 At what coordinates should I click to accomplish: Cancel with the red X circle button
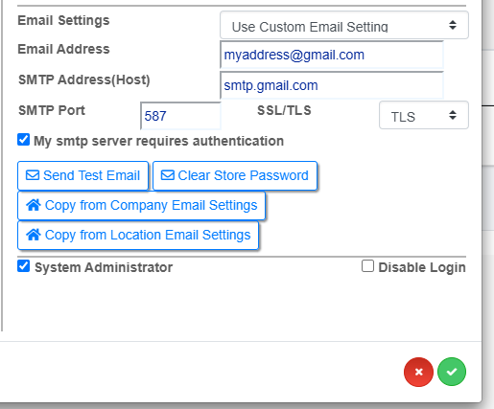[418, 372]
